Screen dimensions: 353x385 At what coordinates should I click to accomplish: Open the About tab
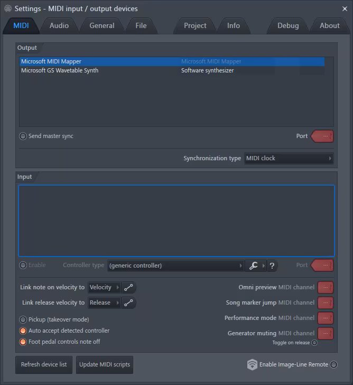click(x=330, y=26)
